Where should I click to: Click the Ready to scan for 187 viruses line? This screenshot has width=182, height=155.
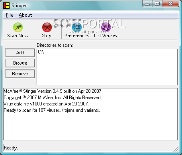click(x=52, y=110)
